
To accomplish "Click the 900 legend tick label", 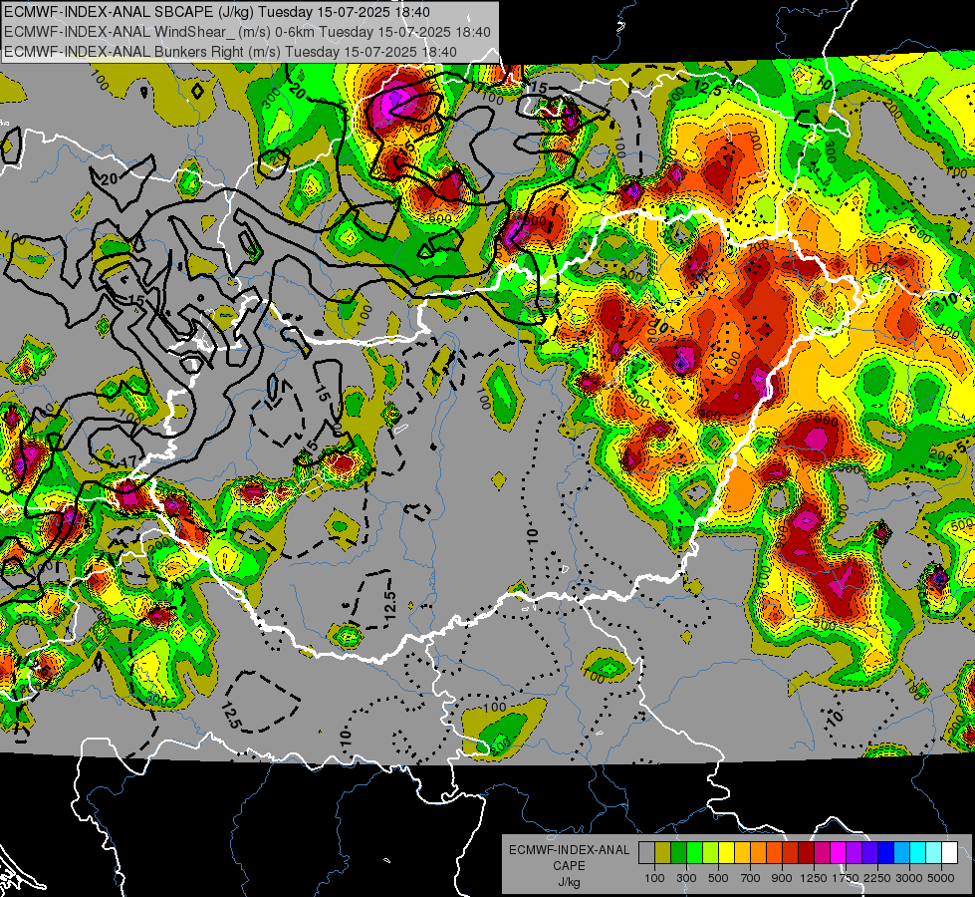I will point(782,878).
